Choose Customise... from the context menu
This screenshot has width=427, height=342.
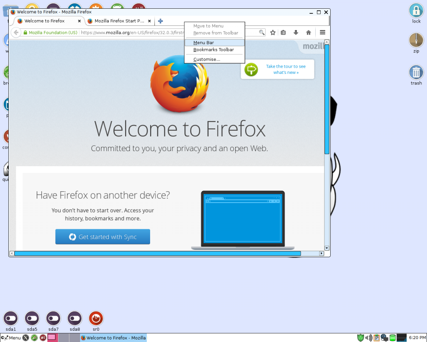click(215, 59)
